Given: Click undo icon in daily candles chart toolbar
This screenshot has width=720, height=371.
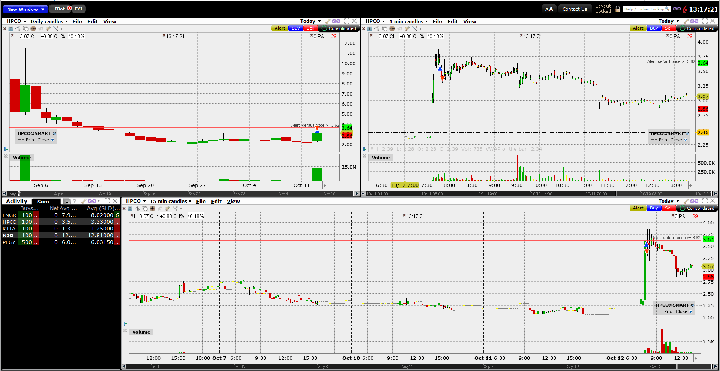Looking at the screenshot, I should (40, 28).
